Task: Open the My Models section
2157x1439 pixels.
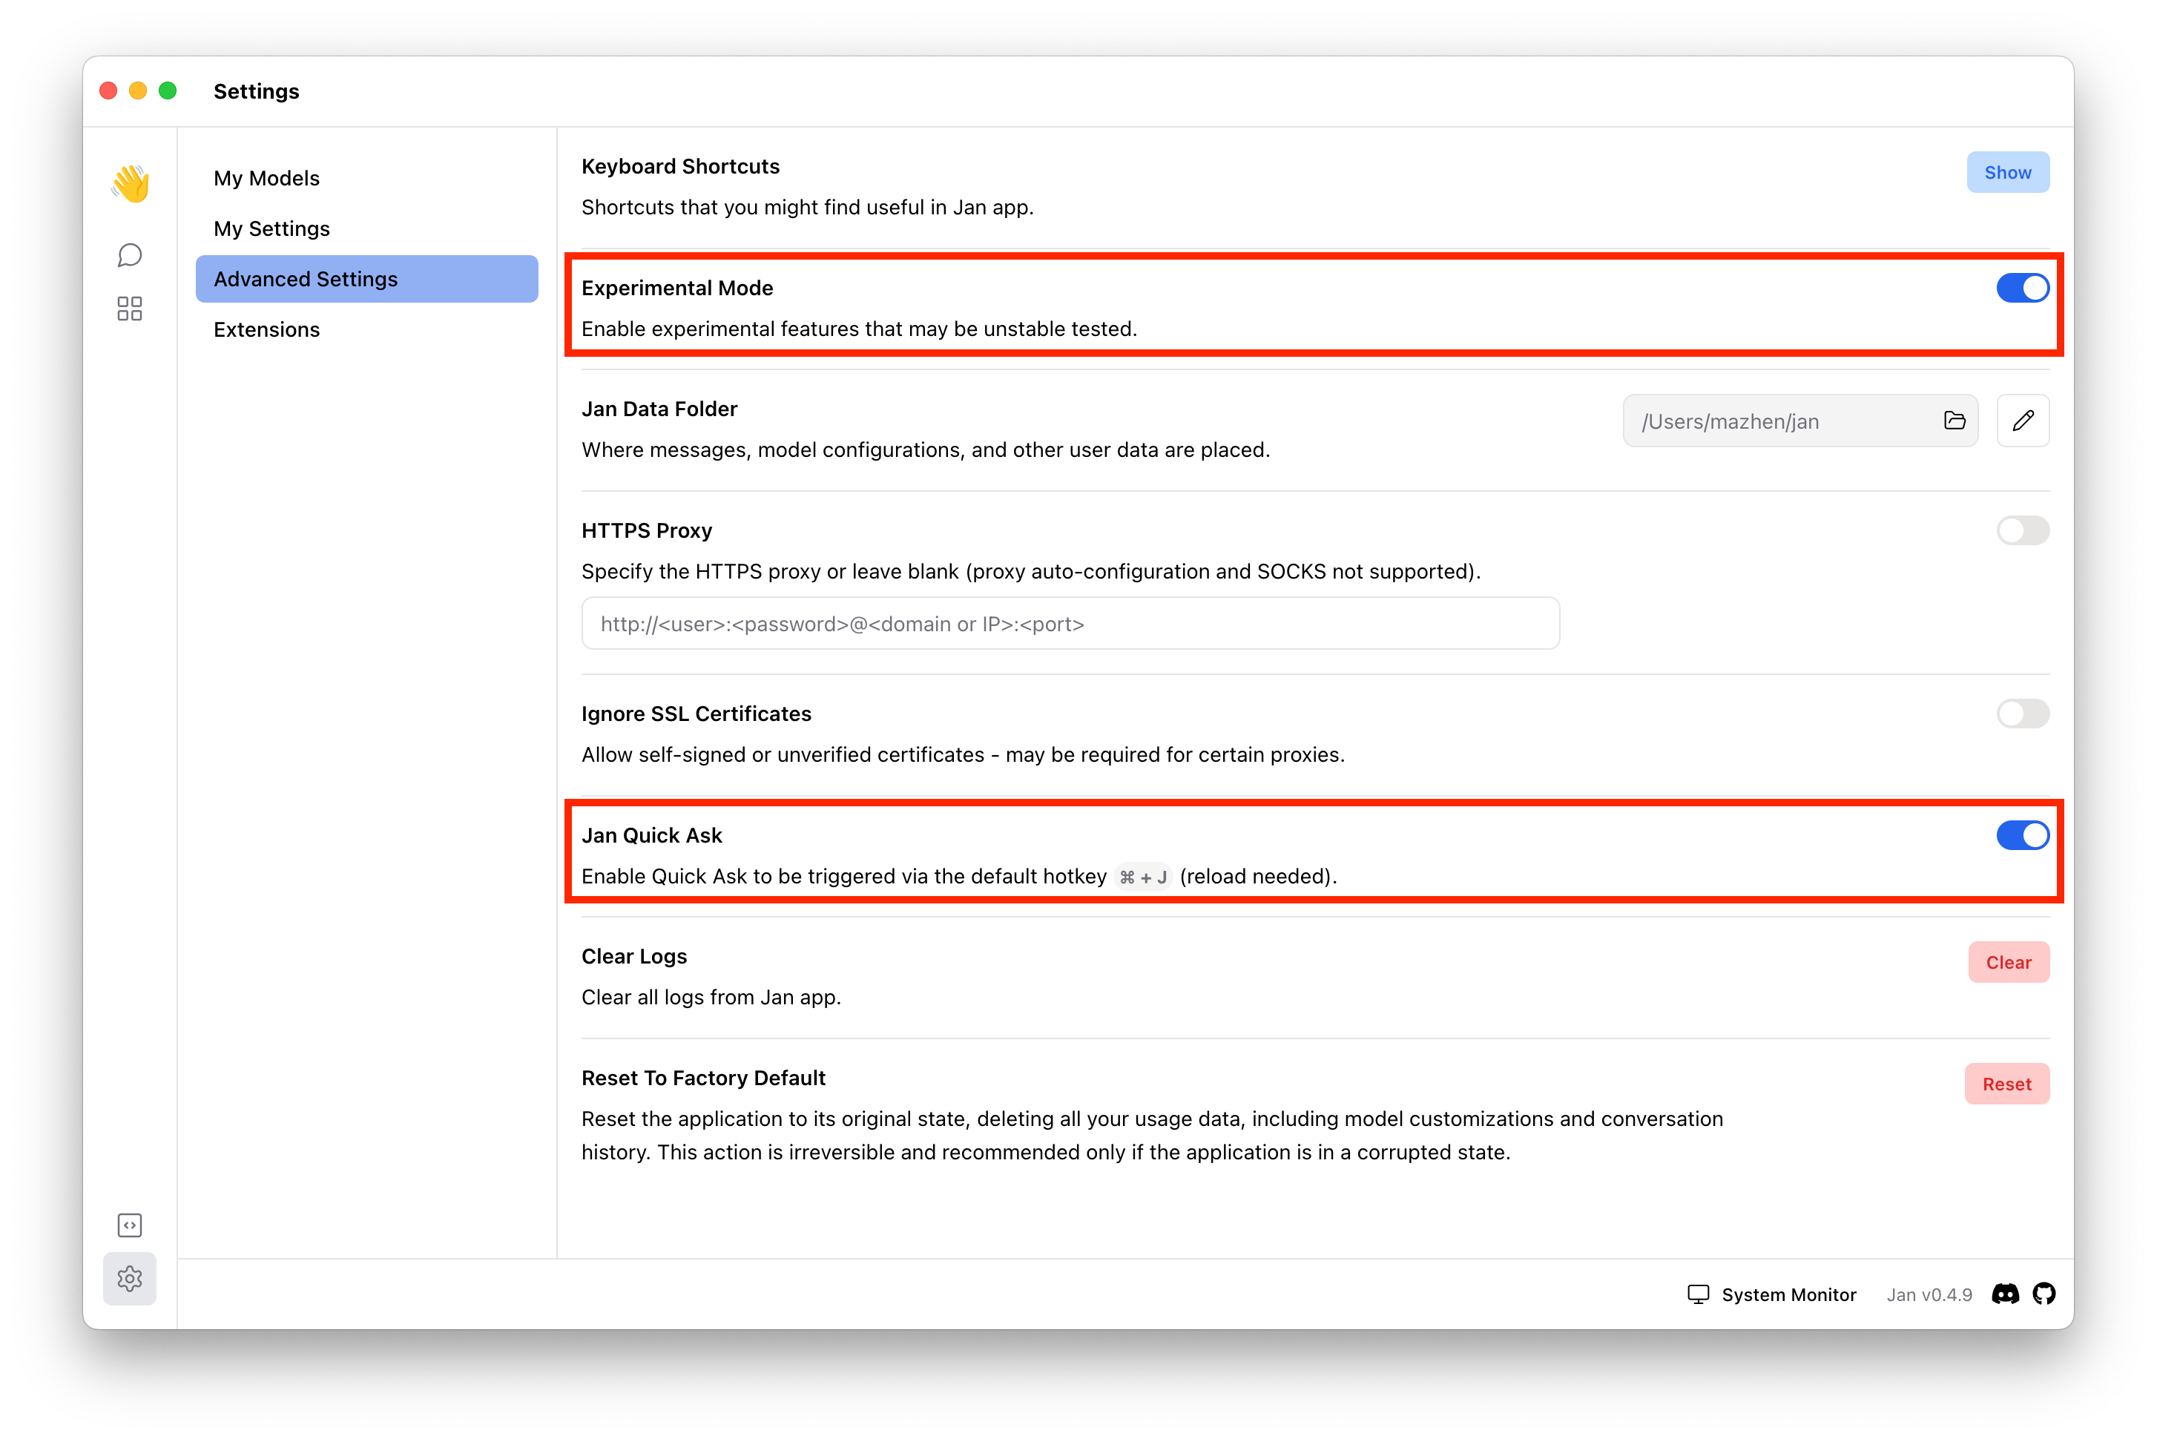Action: [267, 178]
